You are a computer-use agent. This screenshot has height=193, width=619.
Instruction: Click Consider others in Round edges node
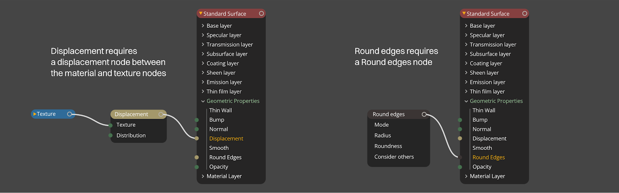pos(394,157)
